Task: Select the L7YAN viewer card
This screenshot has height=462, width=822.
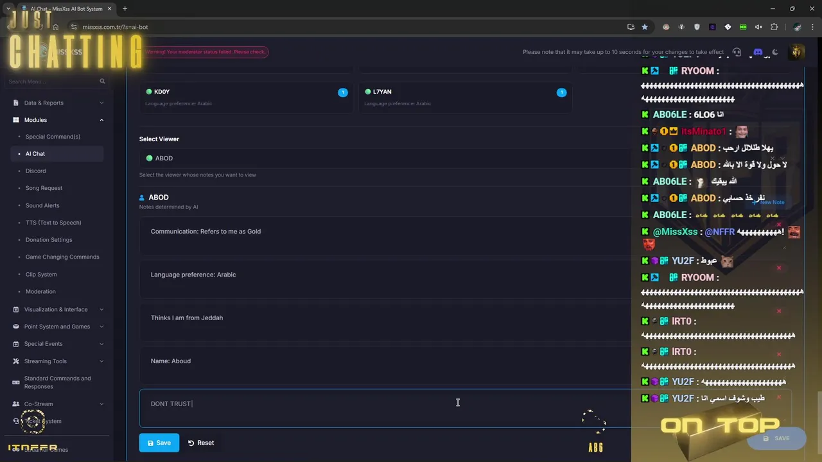Action: [x=465, y=97]
